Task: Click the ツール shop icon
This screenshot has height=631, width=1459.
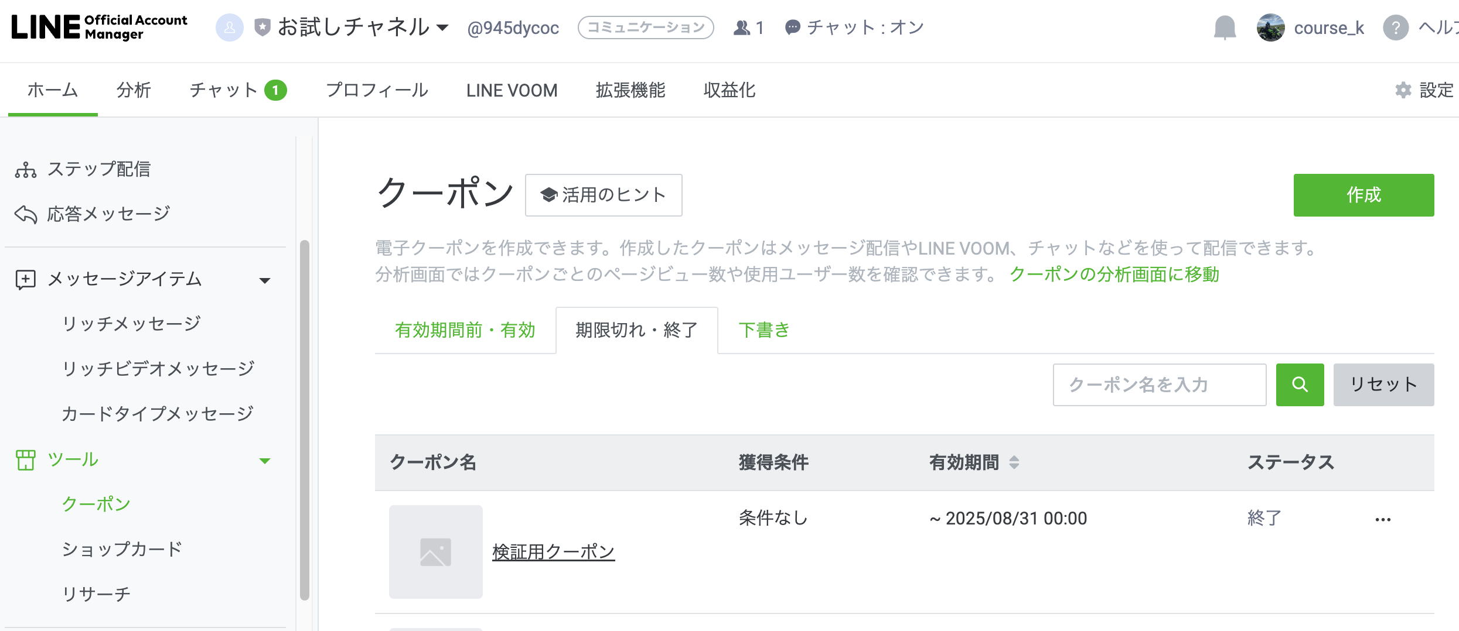Action: tap(25, 459)
